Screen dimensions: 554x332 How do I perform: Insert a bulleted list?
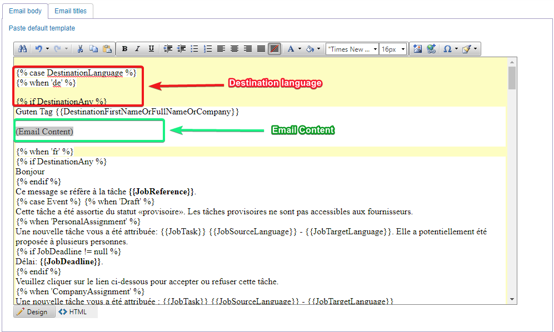point(194,49)
